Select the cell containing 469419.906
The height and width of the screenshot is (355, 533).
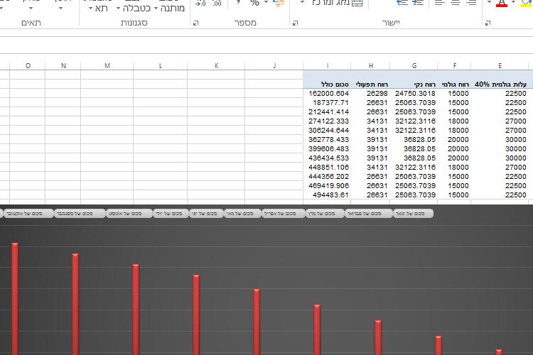coord(327,185)
